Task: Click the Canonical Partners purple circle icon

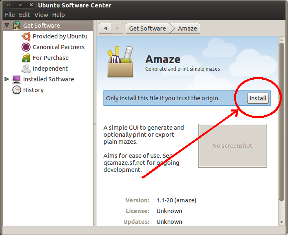Action: pyautogui.click(x=26, y=47)
